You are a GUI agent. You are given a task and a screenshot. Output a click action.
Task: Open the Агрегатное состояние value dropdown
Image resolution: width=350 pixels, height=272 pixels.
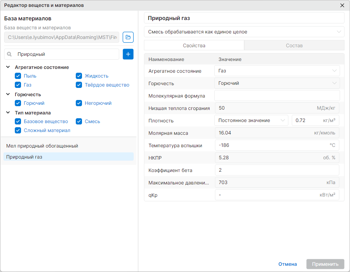click(x=277, y=71)
